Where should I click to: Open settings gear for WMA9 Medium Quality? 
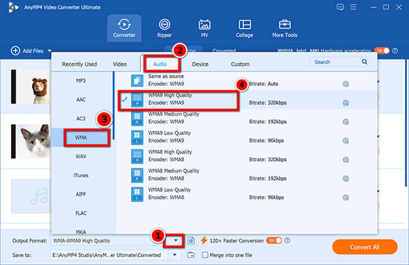click(346, 122)
